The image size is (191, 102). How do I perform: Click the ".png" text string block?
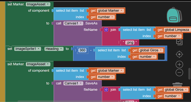(130, 43)
